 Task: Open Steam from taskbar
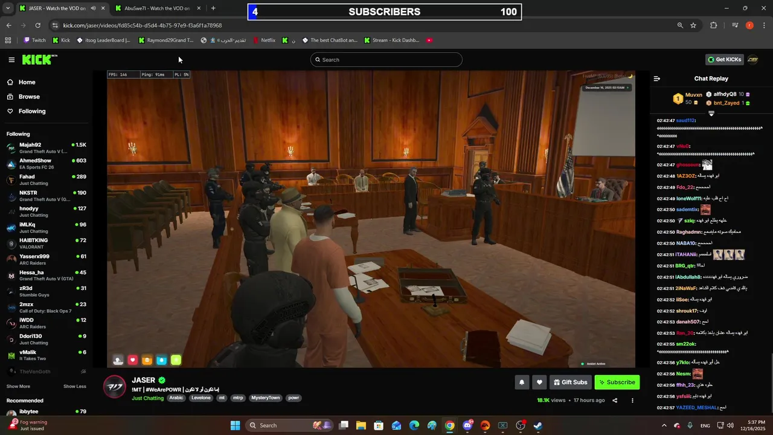click(537, 425)
